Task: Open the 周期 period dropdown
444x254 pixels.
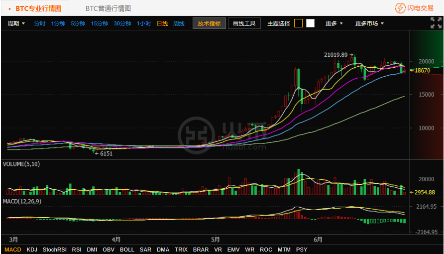Action: 16,23
